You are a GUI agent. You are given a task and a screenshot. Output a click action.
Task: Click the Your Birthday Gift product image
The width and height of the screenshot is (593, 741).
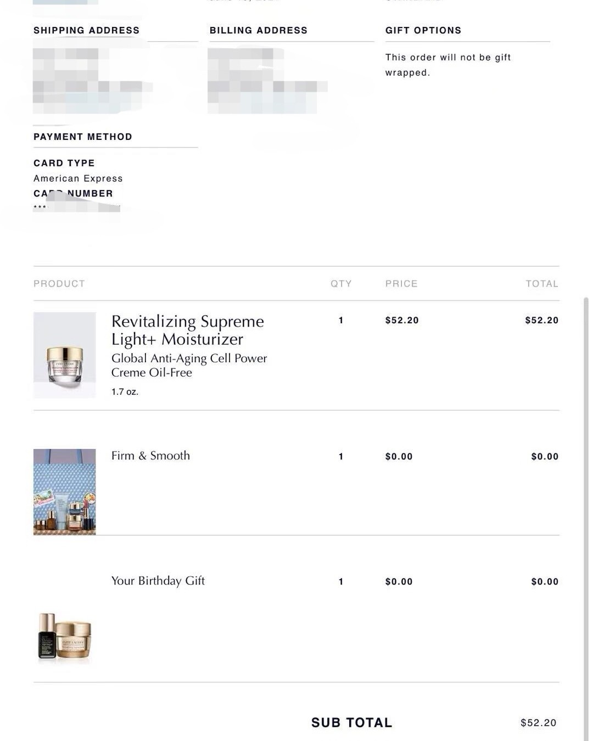tap(65, 636)
